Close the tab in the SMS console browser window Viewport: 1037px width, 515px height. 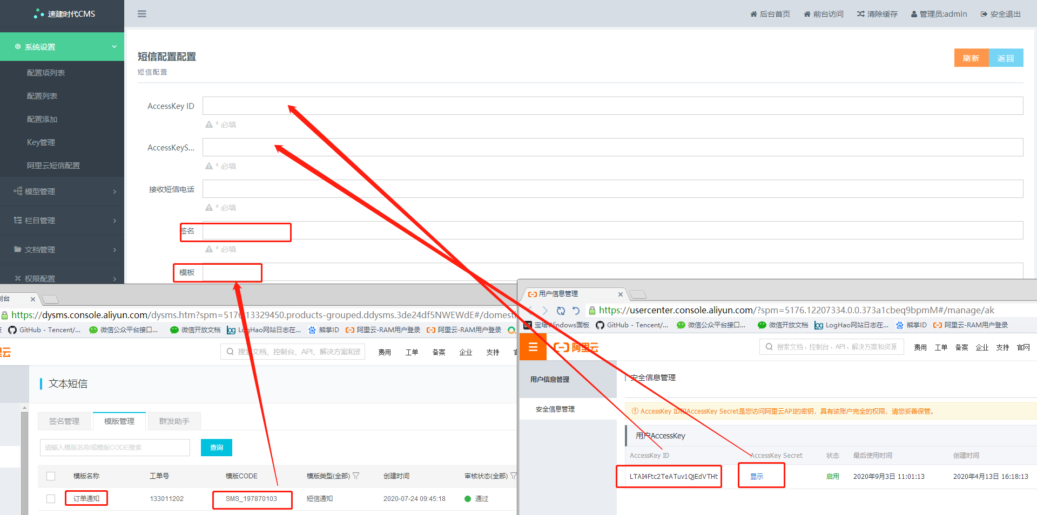tap(33, 299)
